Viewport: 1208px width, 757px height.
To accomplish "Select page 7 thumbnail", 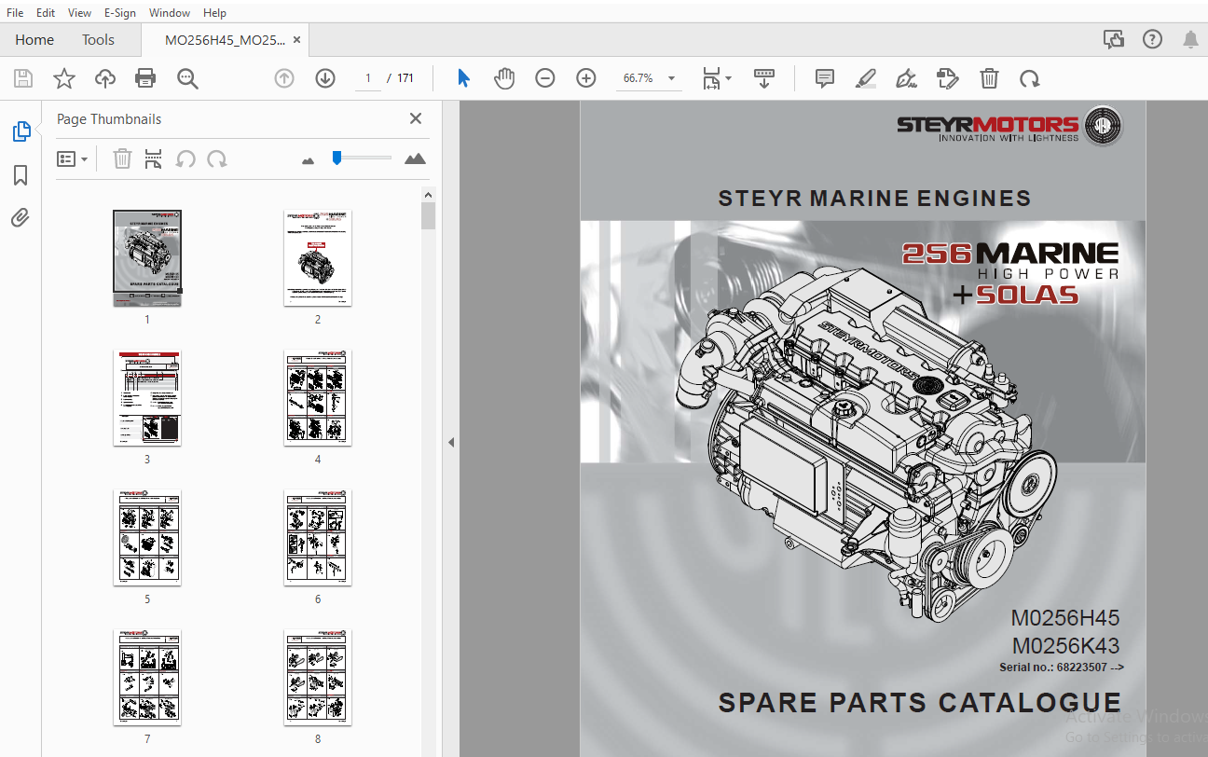I will [x=147, y=678].
